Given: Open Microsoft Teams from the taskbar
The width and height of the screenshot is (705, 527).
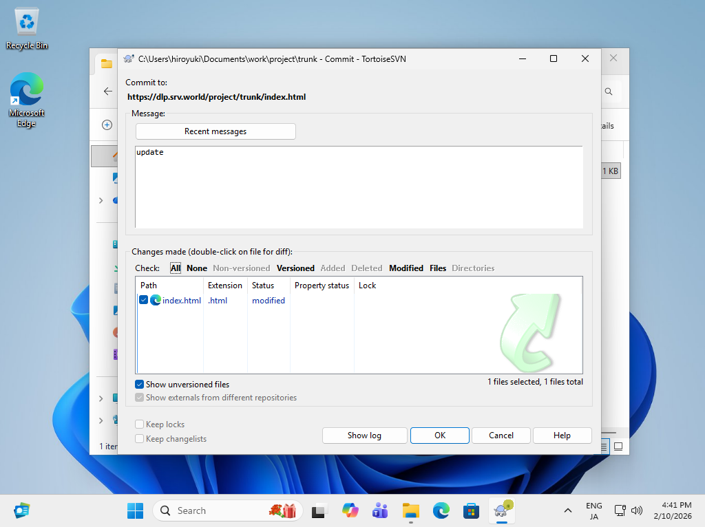Looking at the screenshot, I should (x=380, y=510).
